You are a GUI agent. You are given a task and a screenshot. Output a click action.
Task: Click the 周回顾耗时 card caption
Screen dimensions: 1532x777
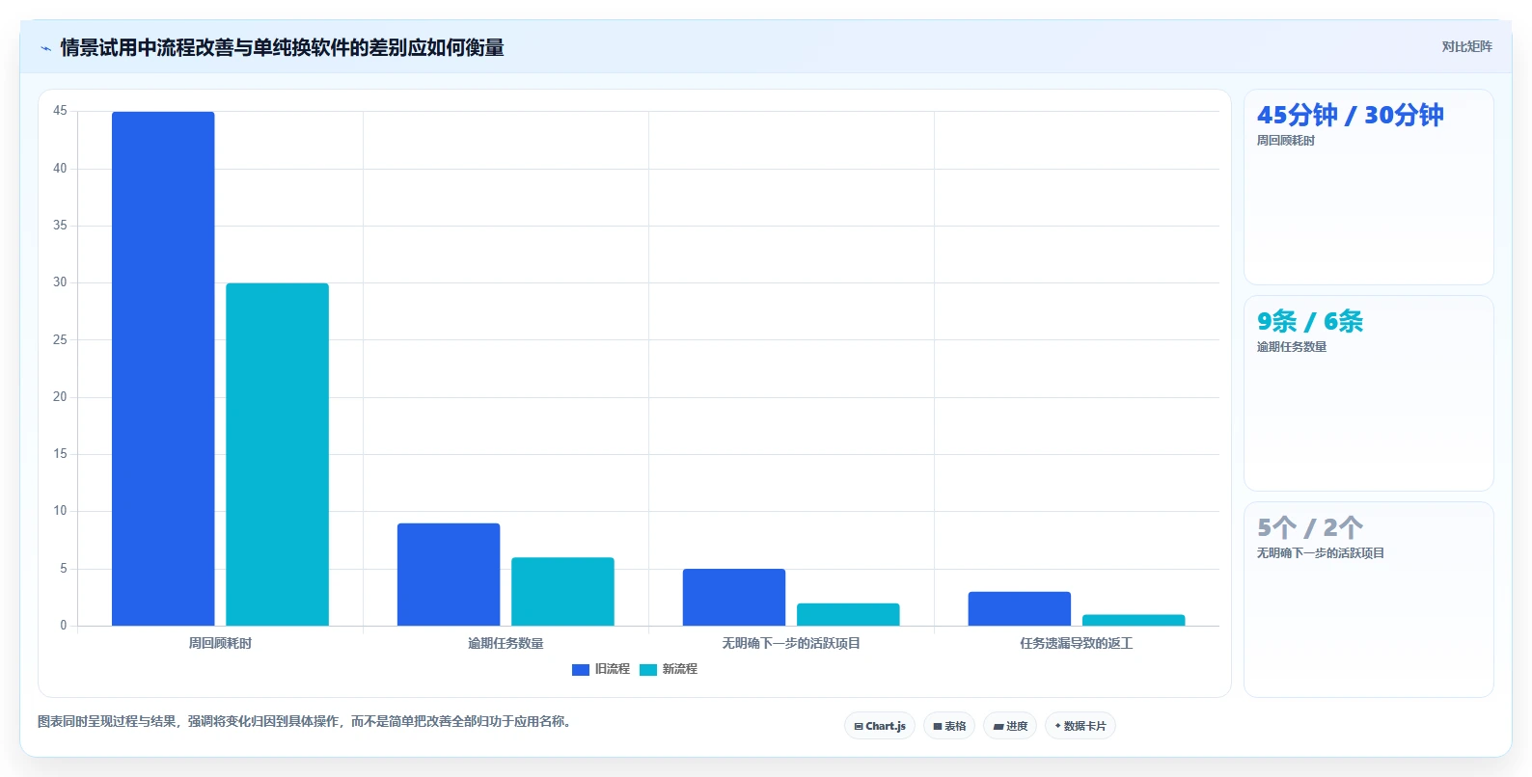pos(1285,141)
